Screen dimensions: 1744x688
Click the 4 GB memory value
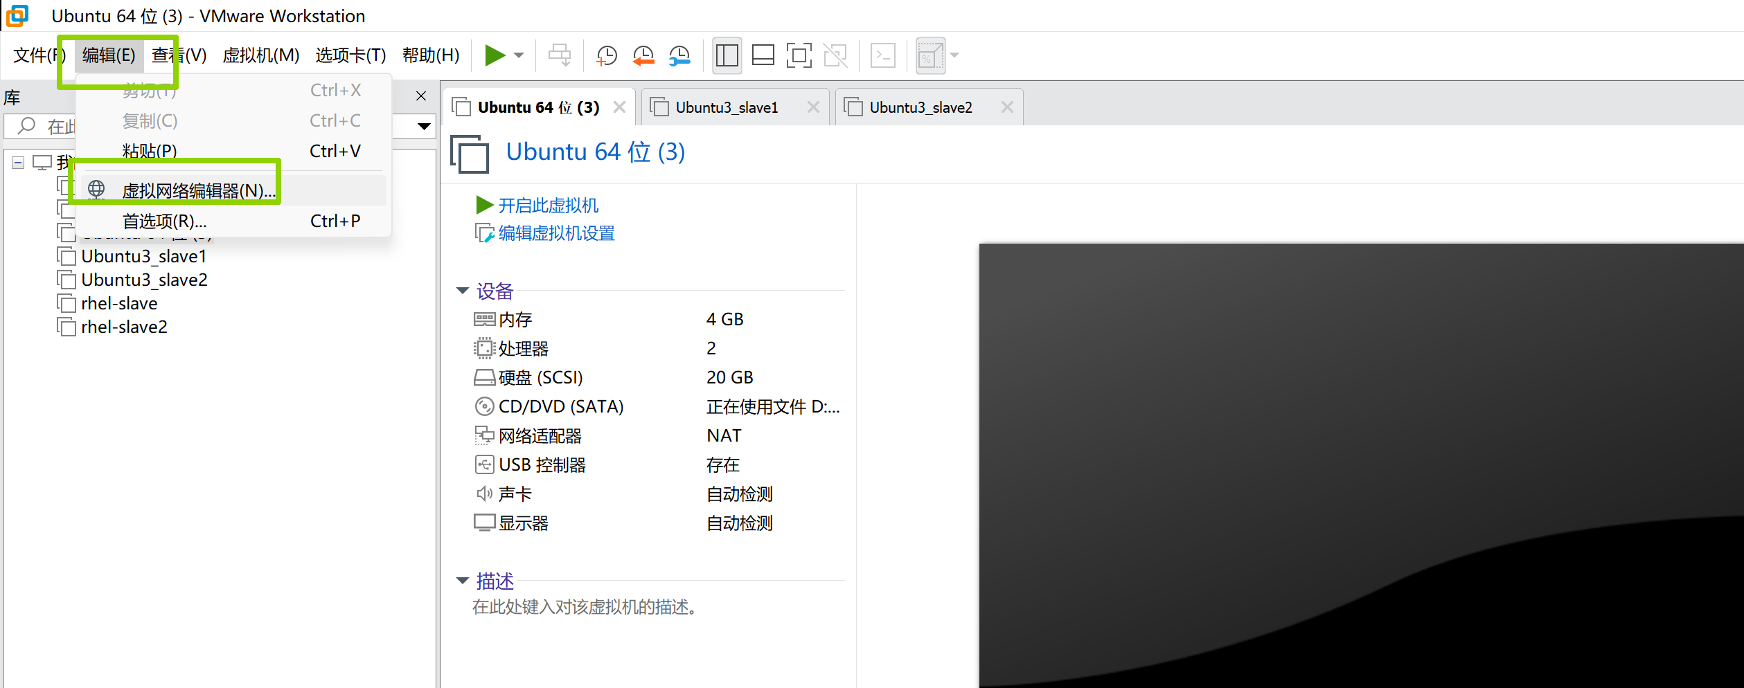[724, 319]
